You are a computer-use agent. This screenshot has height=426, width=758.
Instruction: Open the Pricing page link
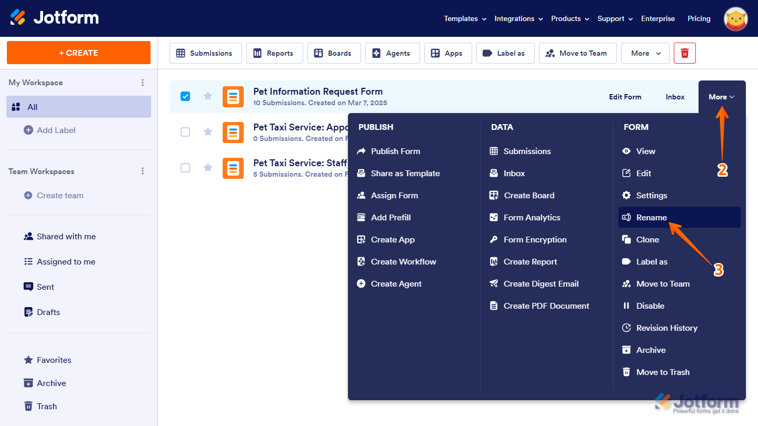click(x=699, y=18)
